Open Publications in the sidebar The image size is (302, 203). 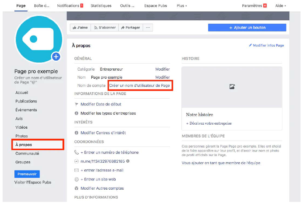tap(26, 101)
